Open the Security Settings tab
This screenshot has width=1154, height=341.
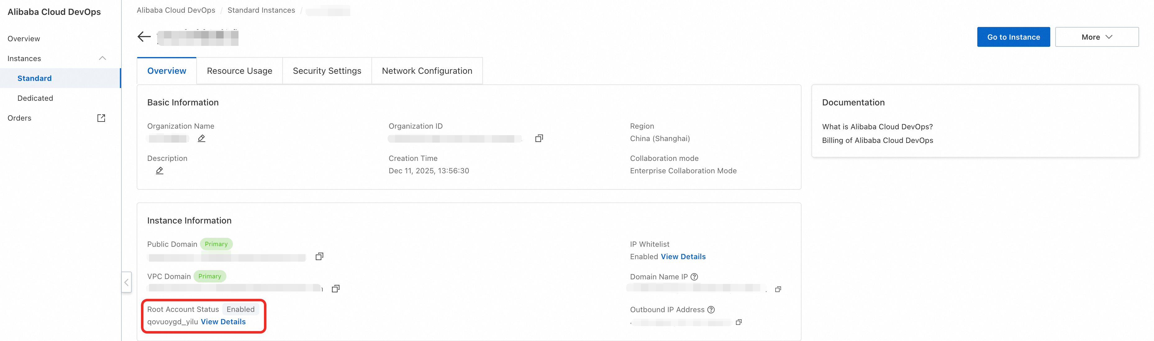[327, 71]
